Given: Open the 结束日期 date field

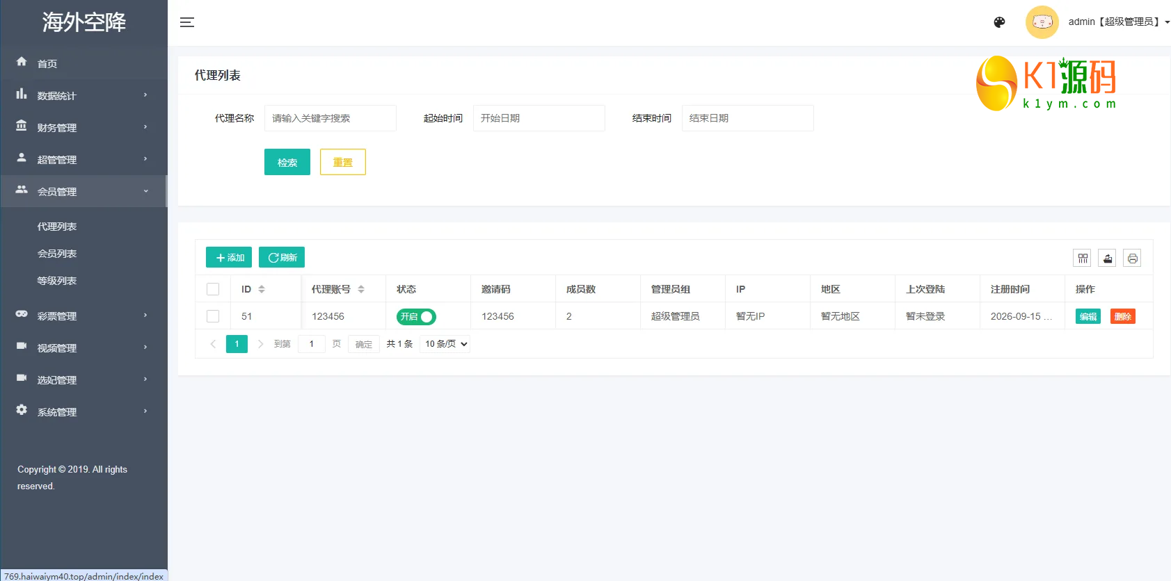Looking at the screenshot, I should (748, 118).
